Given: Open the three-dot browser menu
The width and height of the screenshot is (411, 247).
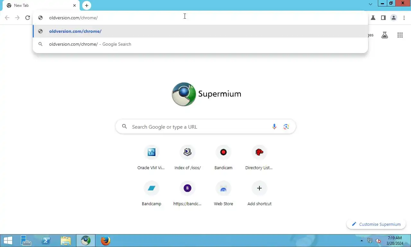Looking at the screenshot, I should pyautogui.click(x=404, y=18).
